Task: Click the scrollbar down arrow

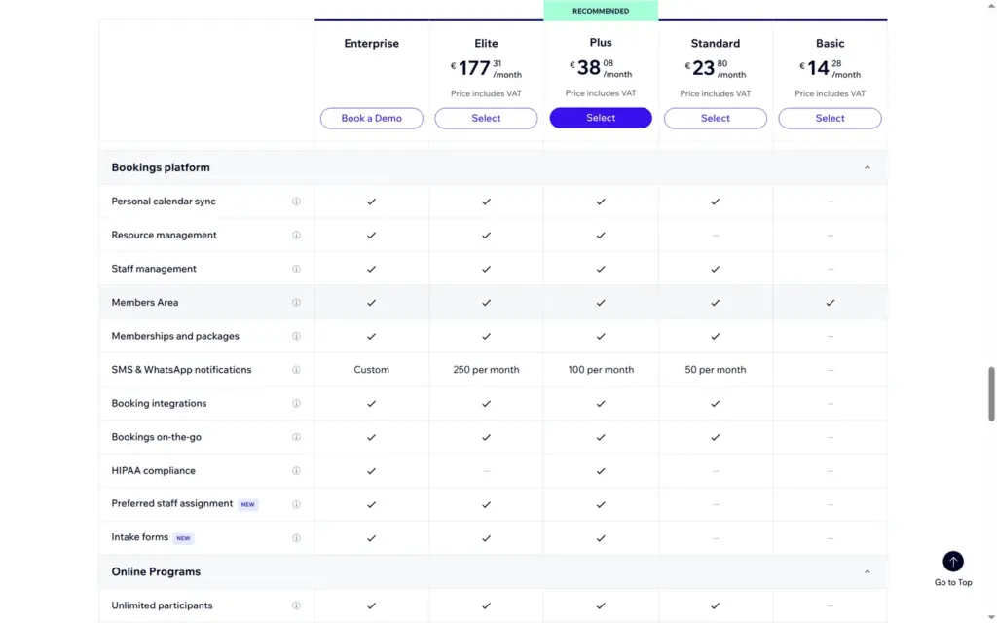Action: (x=991, y=618)
